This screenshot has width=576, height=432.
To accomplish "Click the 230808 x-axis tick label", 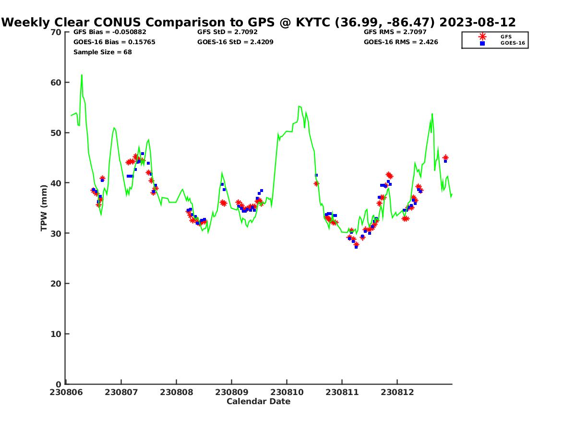I will click(176, 392).
